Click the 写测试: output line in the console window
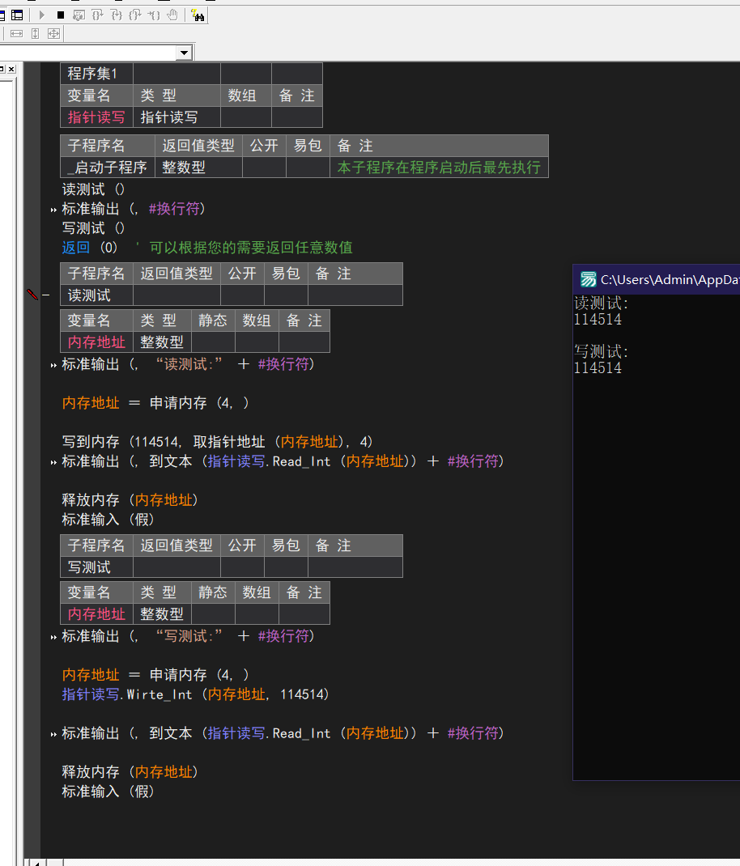740x866 pixels. [602, 351]
